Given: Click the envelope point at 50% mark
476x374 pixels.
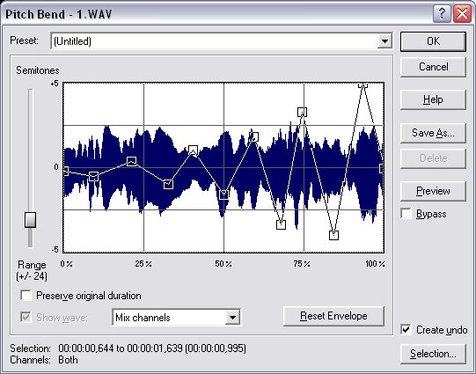Looking at the screenshot, I should (x=223, y=194).
